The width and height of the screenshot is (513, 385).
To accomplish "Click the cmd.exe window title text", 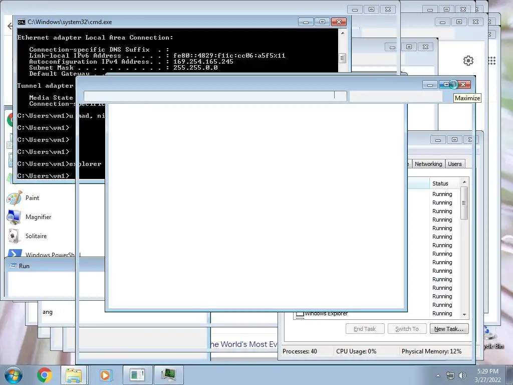I will 70,22.
